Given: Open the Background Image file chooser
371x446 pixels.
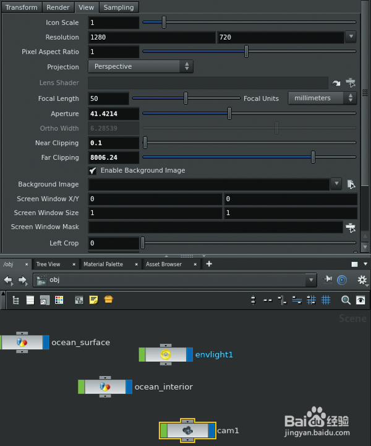Looking at the screenshot, I should click(351, 184).
